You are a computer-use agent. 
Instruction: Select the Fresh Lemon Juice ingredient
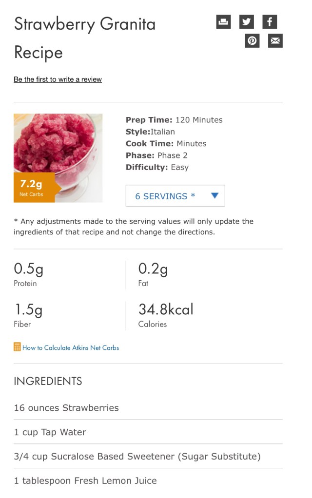85,481
